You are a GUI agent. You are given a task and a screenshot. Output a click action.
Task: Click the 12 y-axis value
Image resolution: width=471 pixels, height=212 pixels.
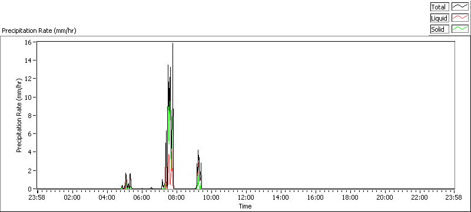click(28, 79)
